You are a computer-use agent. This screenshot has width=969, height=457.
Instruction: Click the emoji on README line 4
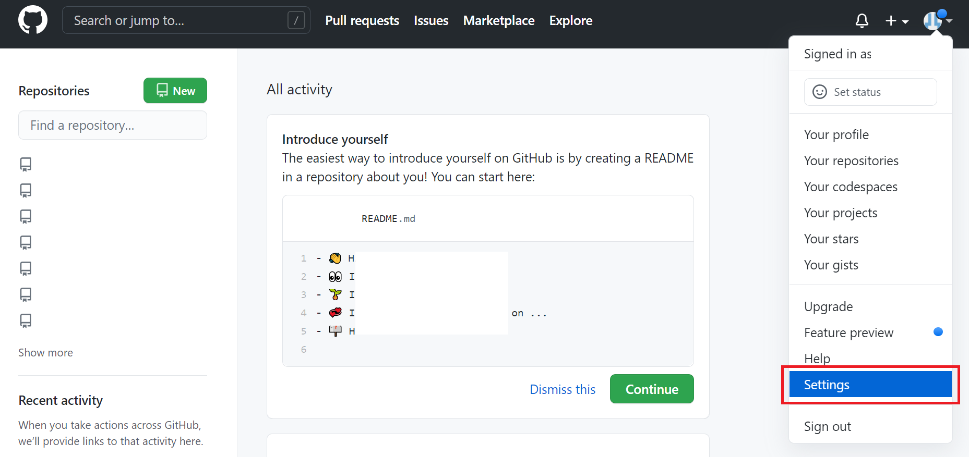pos(335,313)
